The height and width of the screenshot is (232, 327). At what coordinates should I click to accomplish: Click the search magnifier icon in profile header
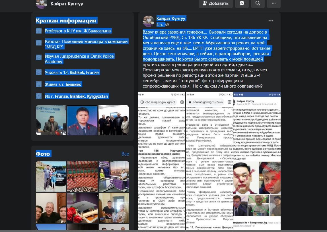[x=258, y=3]
